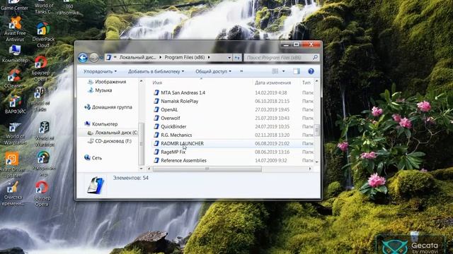The image size is (453, 254).
Task: Select the ВАРФЭЙС desktop icon
Action: (16, 104)
